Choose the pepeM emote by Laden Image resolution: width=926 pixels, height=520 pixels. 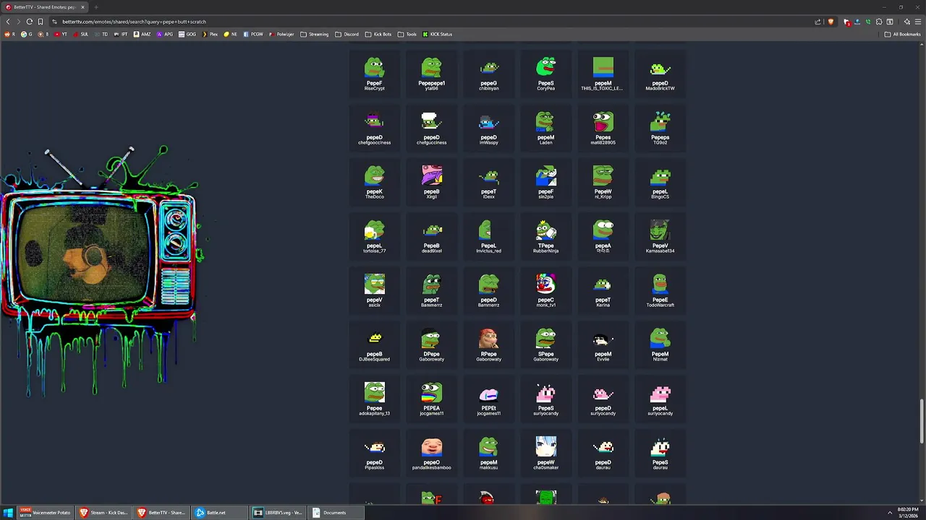[545, 128]
